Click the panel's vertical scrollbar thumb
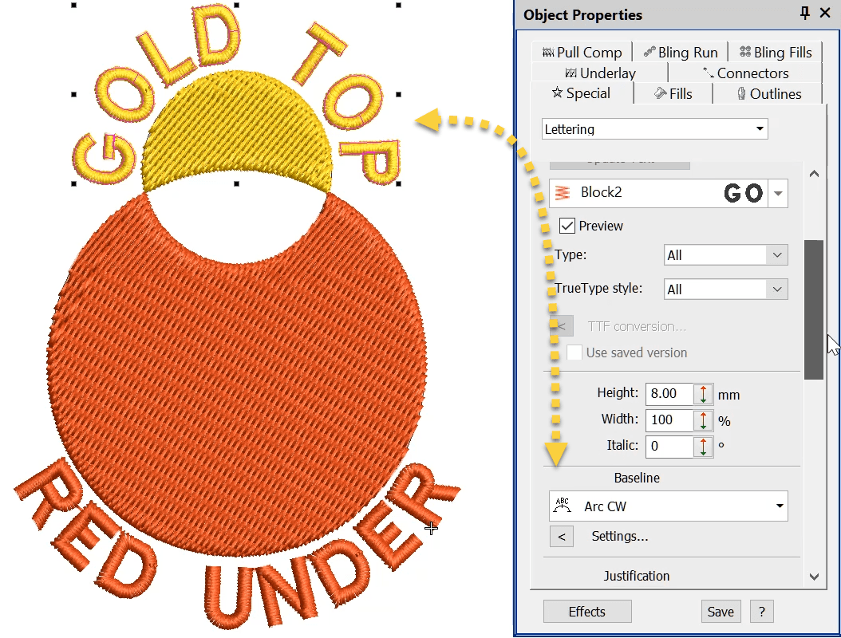The height and width of the screenshot is (638, 841). click(813, 309)
